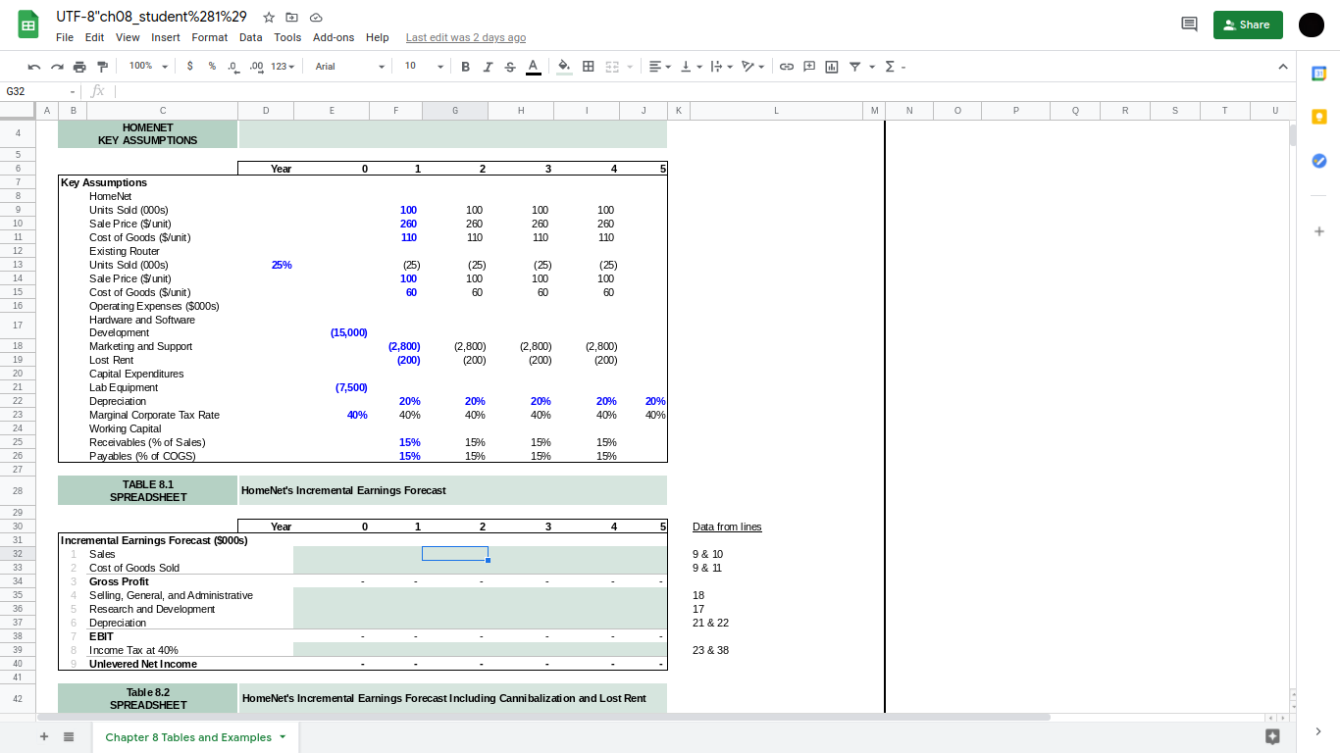The image size is (1340, 753).
Task: Open the zoom level dropdown
Action: pos(145,66)
